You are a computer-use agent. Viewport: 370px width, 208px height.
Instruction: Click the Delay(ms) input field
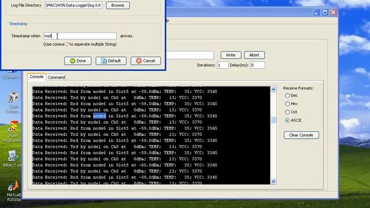257,65
